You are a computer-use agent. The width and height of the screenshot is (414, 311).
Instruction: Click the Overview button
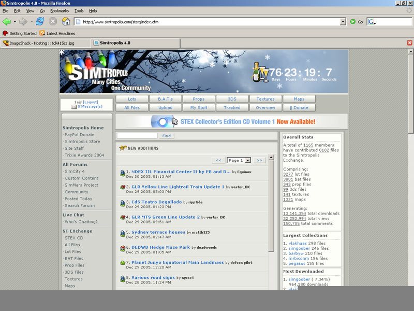point(265,108)
